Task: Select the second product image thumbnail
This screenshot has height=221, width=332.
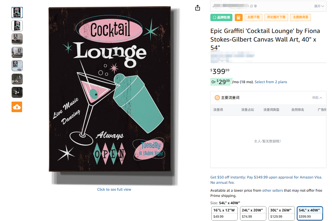Action: [x=17, y=26]
